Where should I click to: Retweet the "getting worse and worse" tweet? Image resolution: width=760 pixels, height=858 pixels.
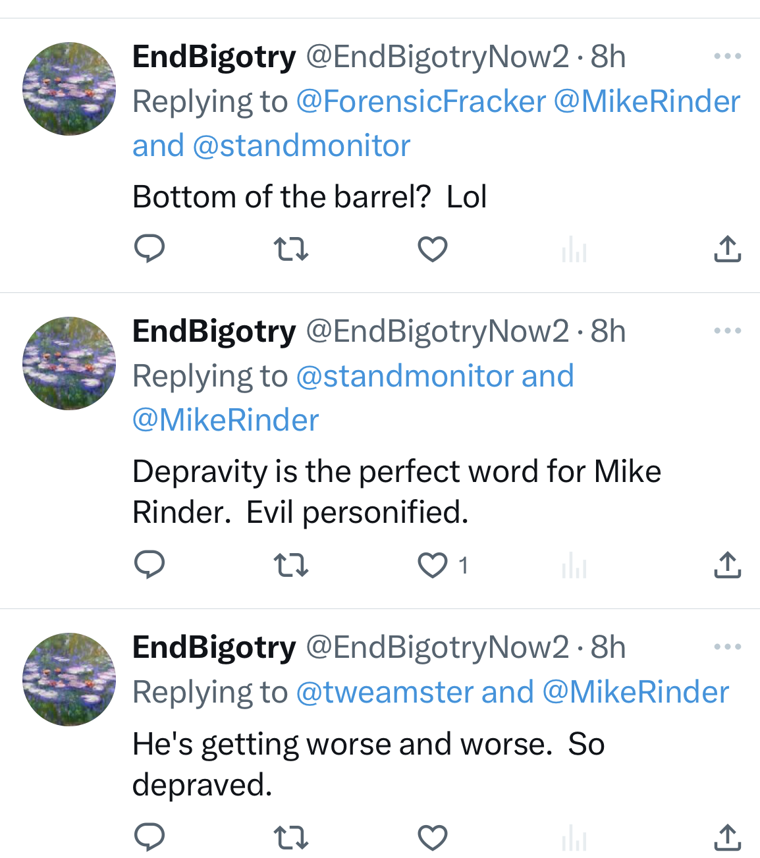[x=290, y=838]
